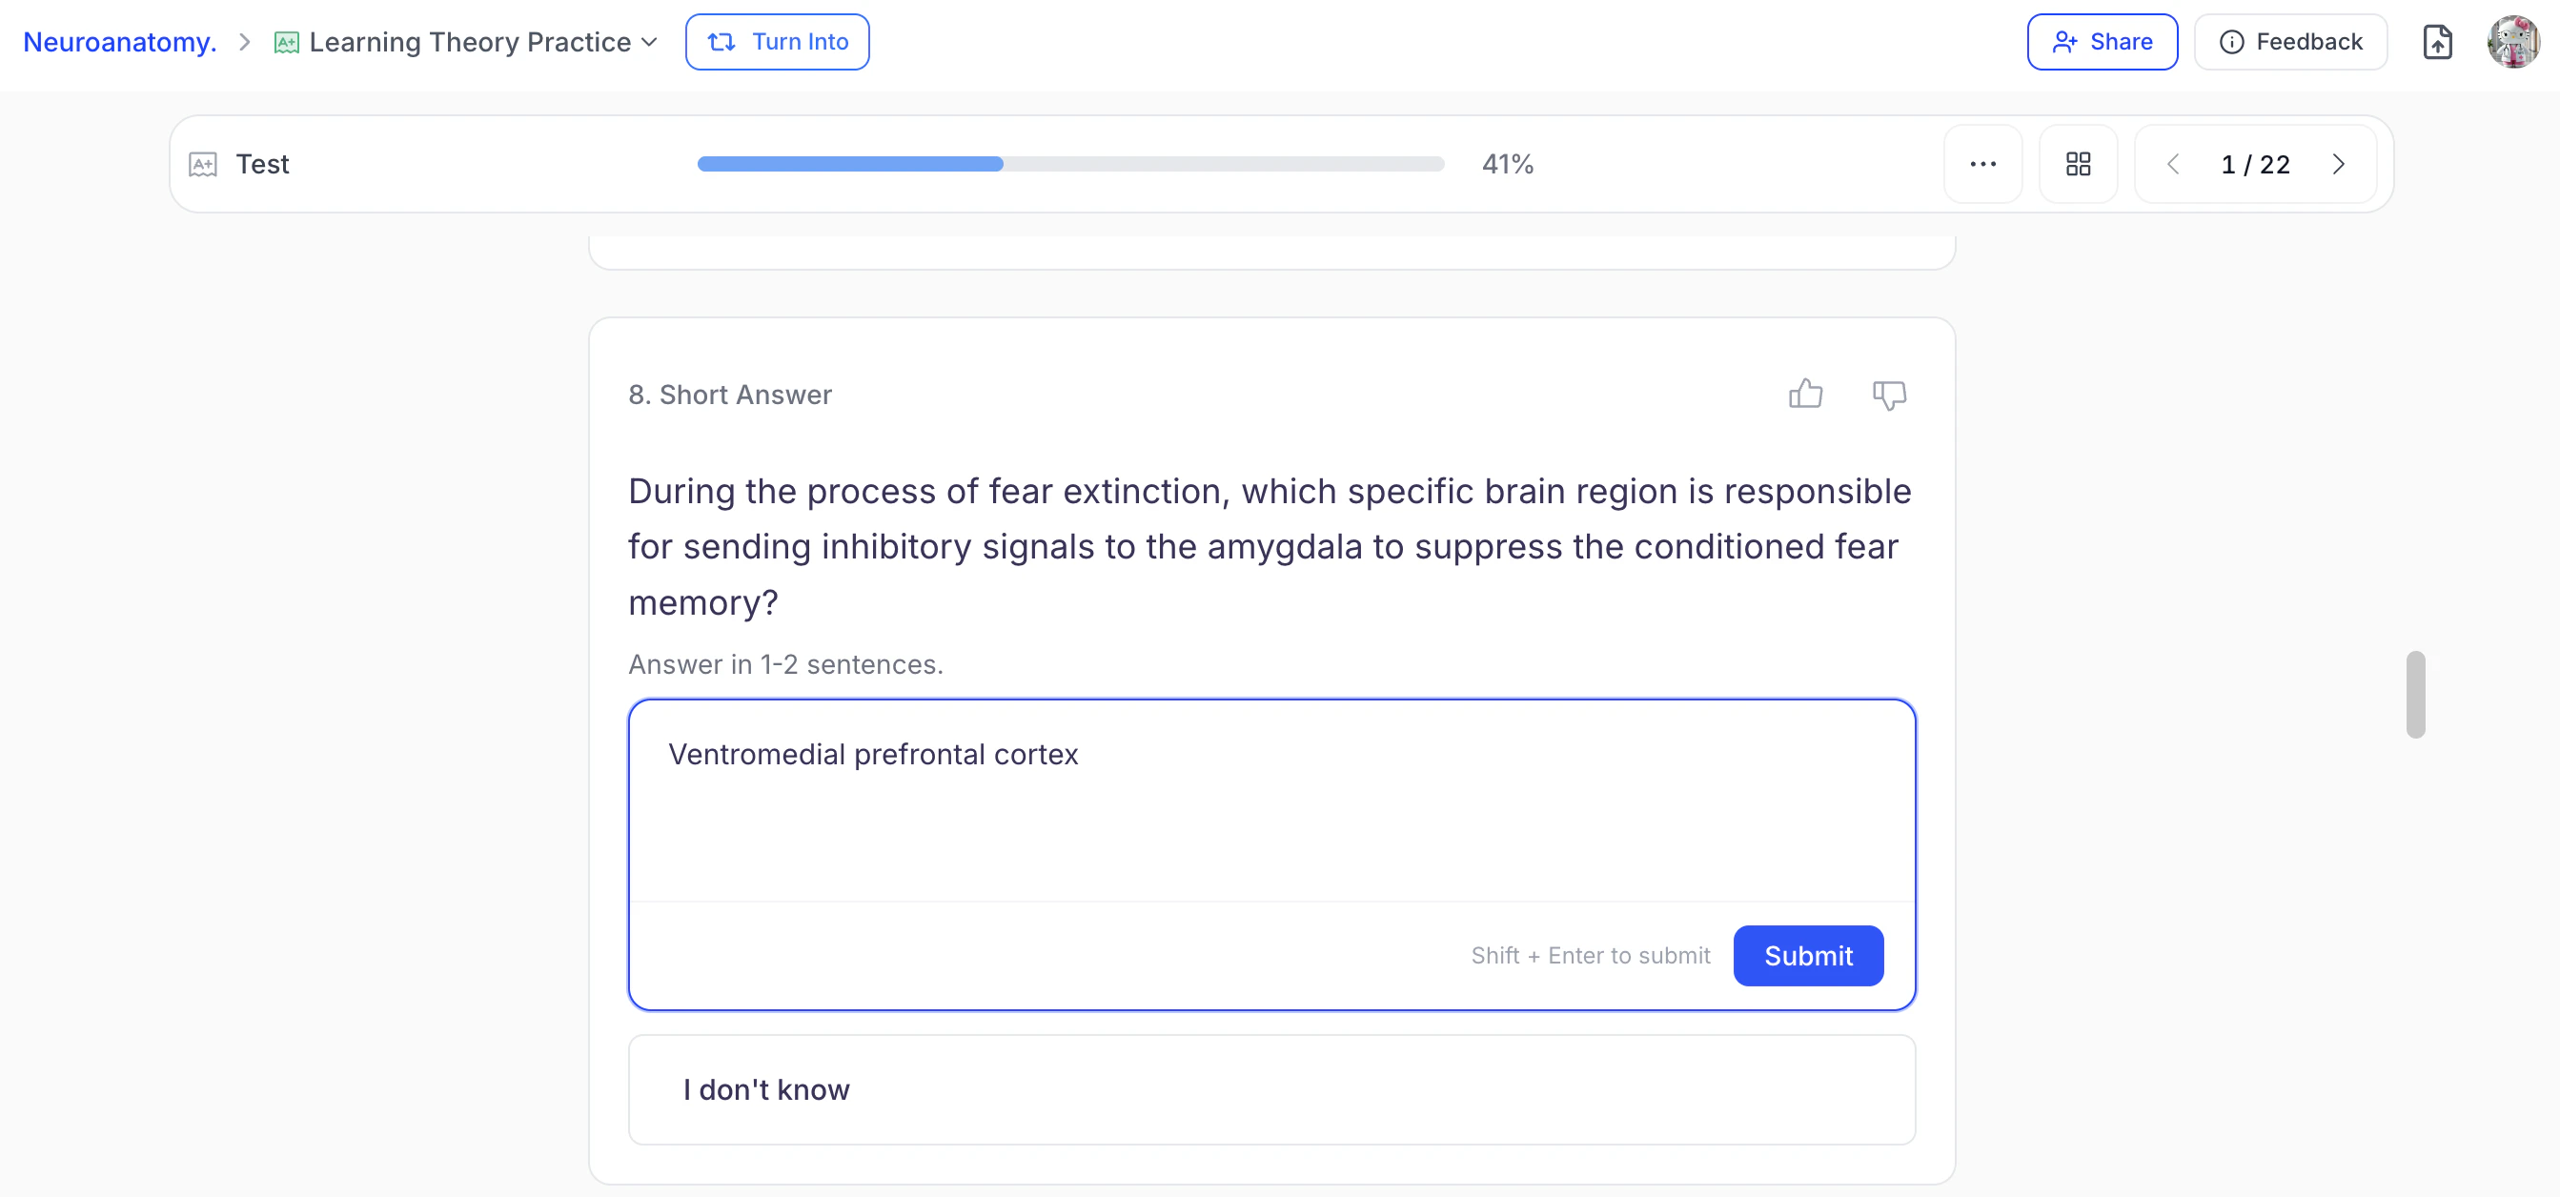This screenshot has height=1197, width=2560.
Task: Click the 1 / 22 page indicator
Action: point(2255,164)
